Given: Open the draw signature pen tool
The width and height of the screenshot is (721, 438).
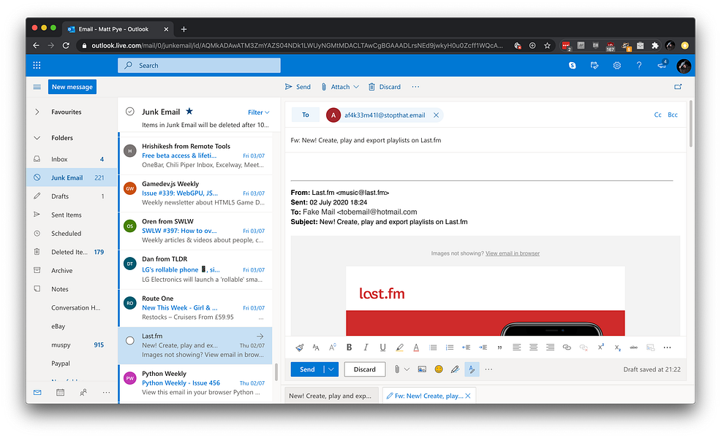Looking at the screenshot, I should click(456, 369).
